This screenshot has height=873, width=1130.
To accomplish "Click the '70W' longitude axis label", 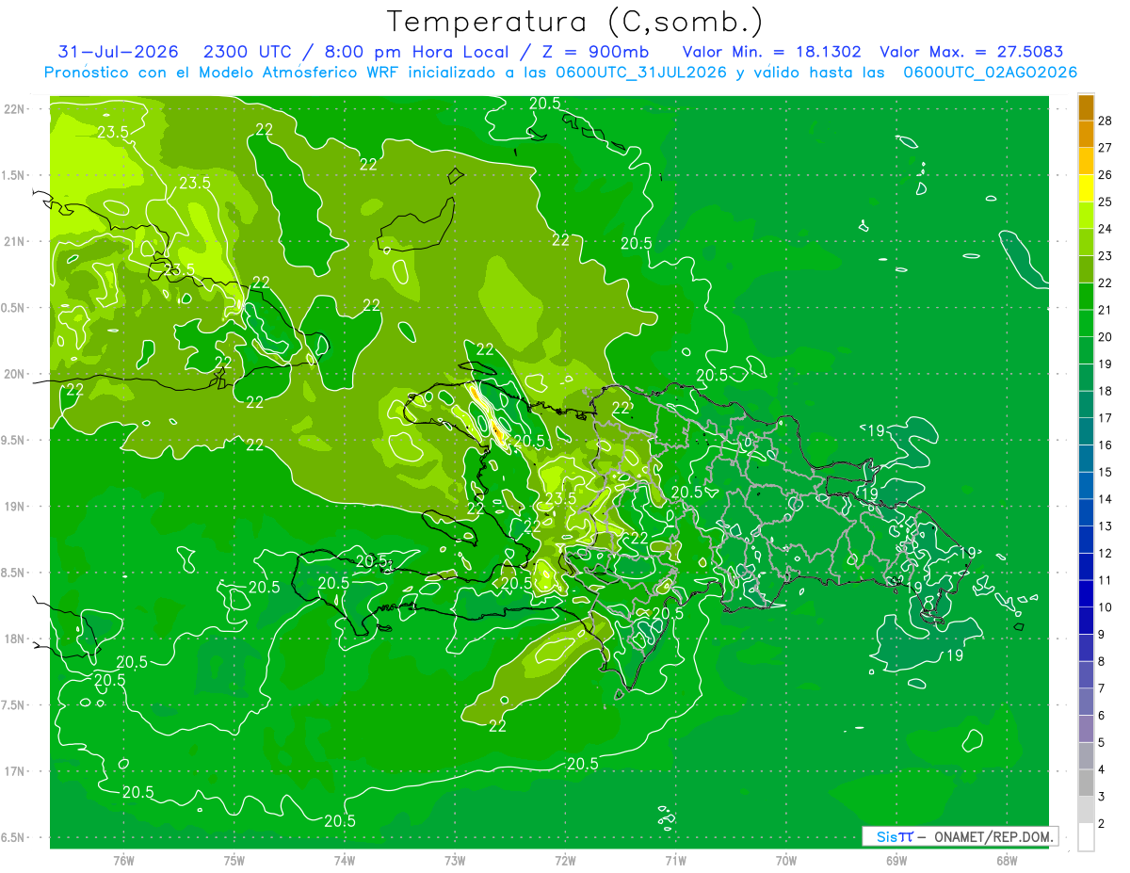I will [x=786, y=861].
